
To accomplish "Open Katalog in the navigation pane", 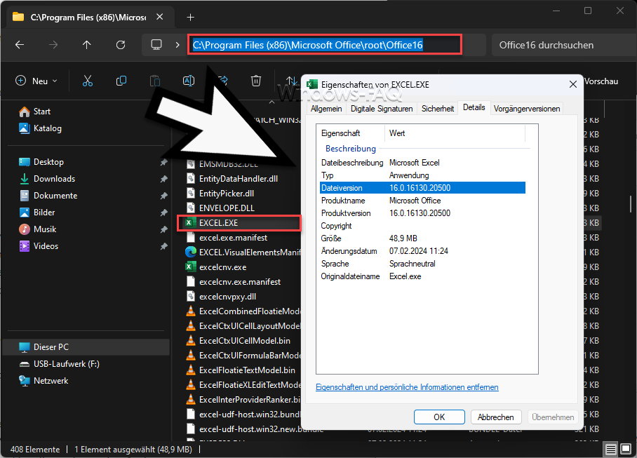I will click(41, 128).
